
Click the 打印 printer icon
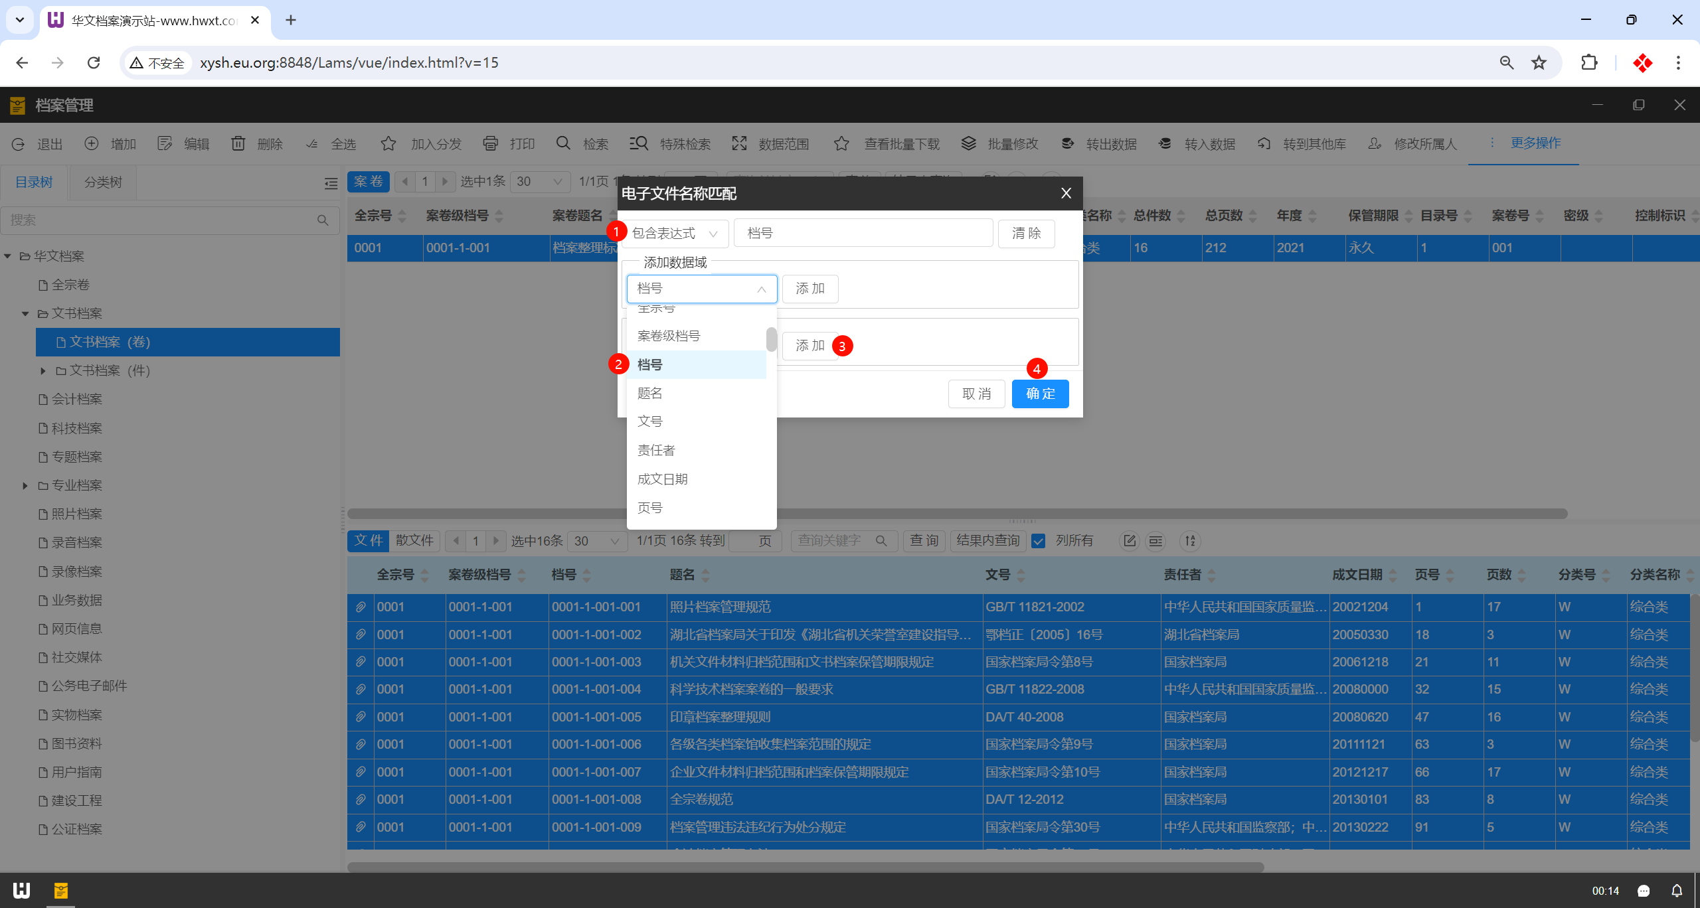point(490,143)
